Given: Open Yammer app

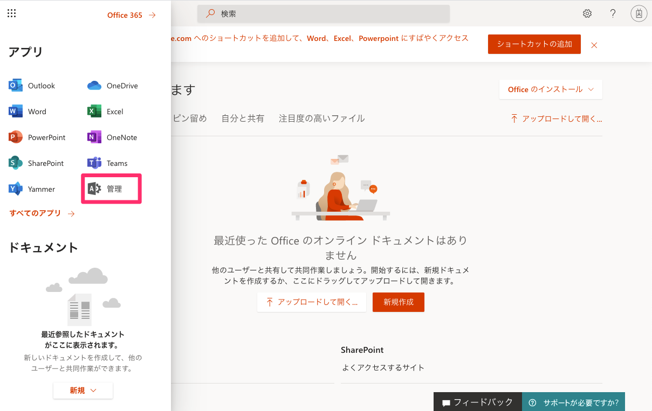Looking at the screenshot, I should point(32,189).
